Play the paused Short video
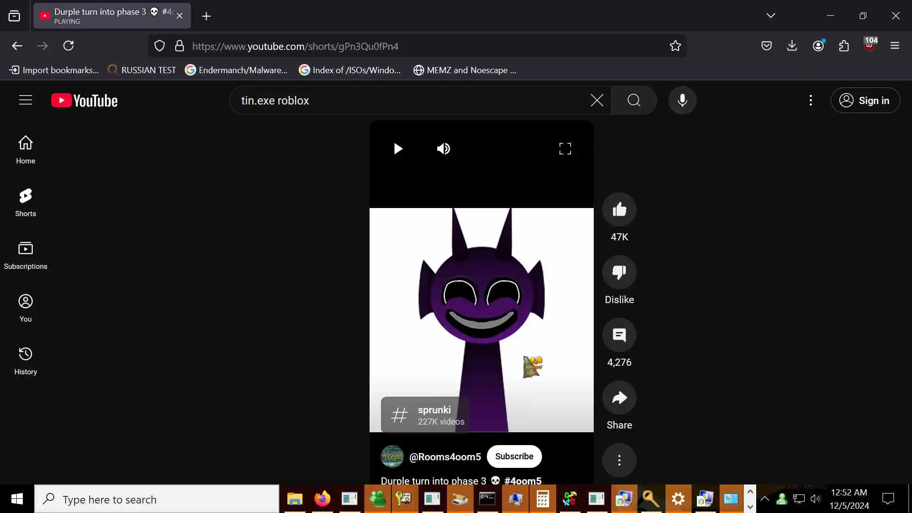912x513 pixels. pyautogui.click(x=398, y=149)
